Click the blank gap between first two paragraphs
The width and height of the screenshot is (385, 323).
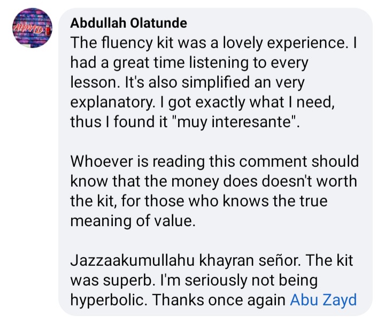(x=213, y=142)
